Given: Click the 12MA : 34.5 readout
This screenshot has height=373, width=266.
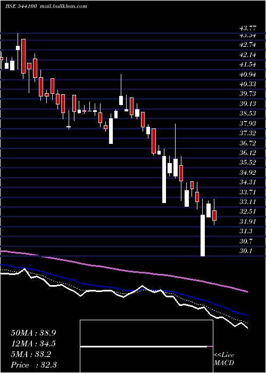Looking at the screenshot, I should point(33,344).
